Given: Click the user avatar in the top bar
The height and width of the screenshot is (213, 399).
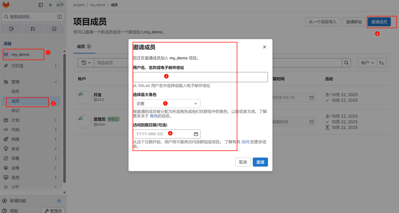Looking at the screenshot, I should (x=60, y=5).
